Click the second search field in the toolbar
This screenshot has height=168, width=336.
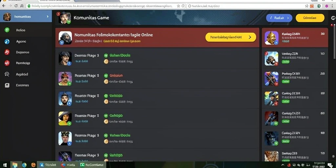point(244,6)
